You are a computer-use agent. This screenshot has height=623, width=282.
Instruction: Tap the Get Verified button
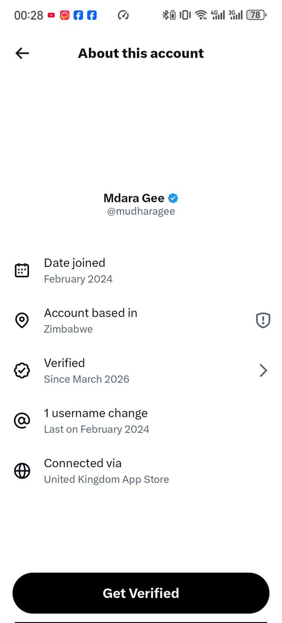point(141,593)
